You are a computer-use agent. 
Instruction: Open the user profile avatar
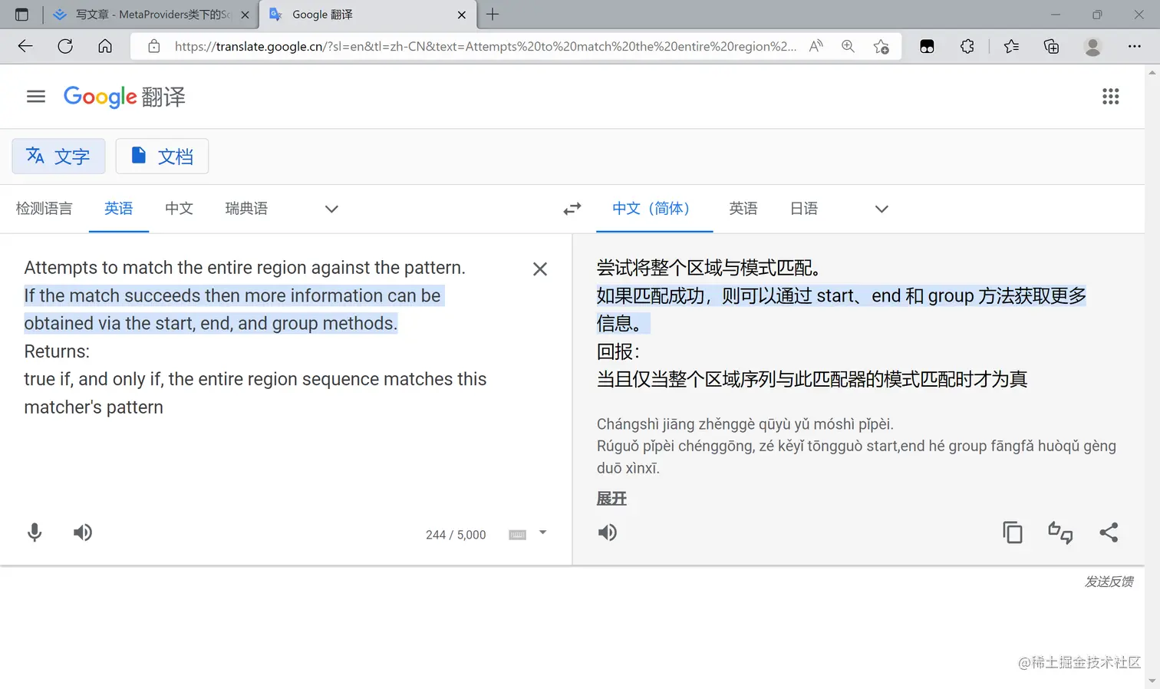point(1092,46)
